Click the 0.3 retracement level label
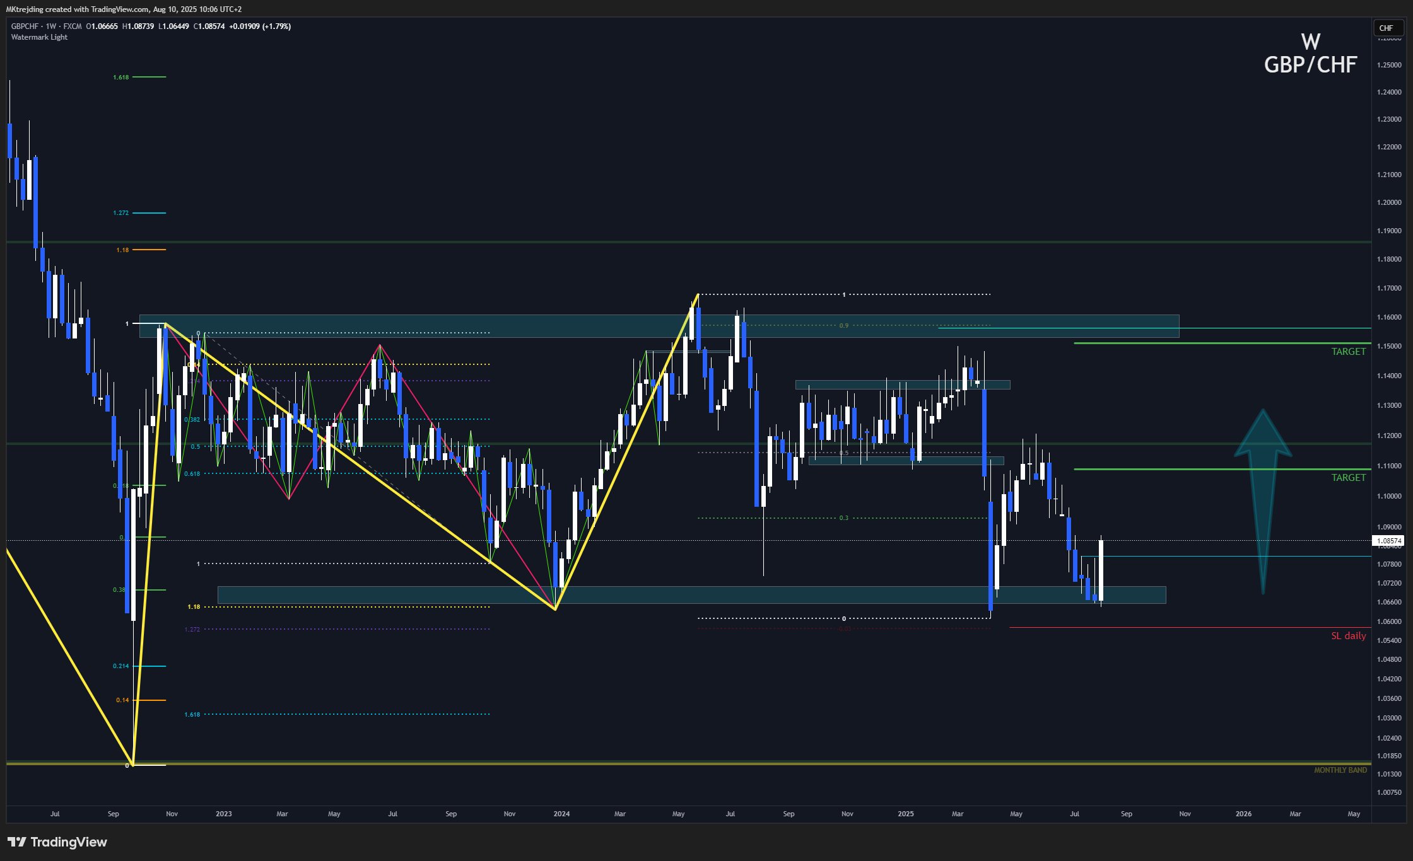 (x=844, y=518)
